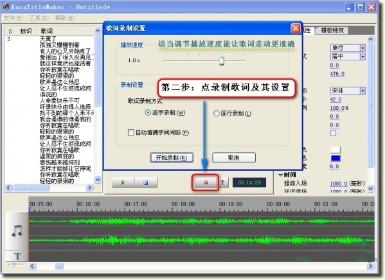Close the 歌词录制设置 dialog
The width and height of the screenshot is (385, 280).
[296, 28]
